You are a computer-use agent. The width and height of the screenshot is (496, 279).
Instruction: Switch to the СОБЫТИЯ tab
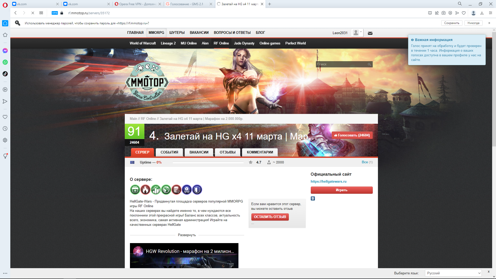169,152
